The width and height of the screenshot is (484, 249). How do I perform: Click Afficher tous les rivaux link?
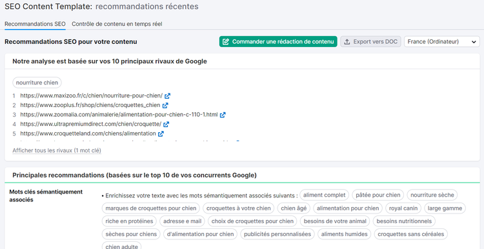(57, 150)
